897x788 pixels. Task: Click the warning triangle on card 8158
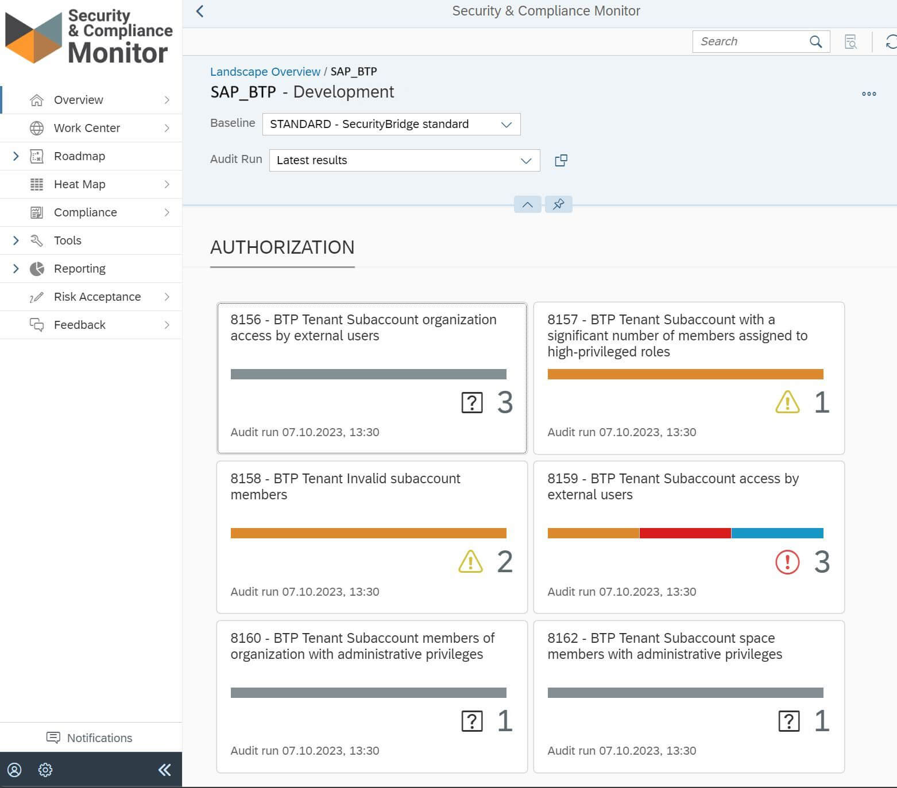[470, 562]
